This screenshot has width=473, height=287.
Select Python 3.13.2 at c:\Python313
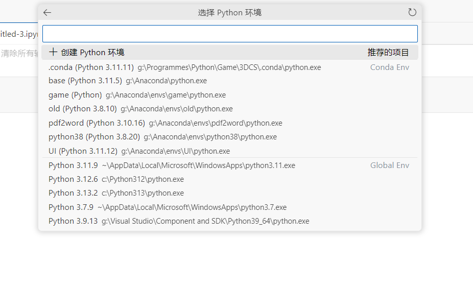pos(230,193)
